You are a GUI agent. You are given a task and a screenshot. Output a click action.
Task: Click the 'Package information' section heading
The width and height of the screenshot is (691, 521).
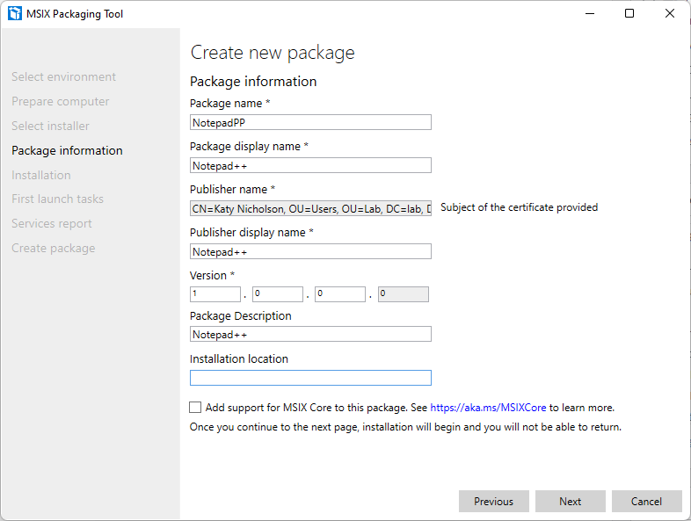(253, 82)
